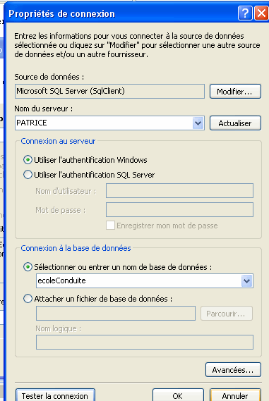
Task: Close the Propriétés de connexion dialog
Action: click(261, 13)
